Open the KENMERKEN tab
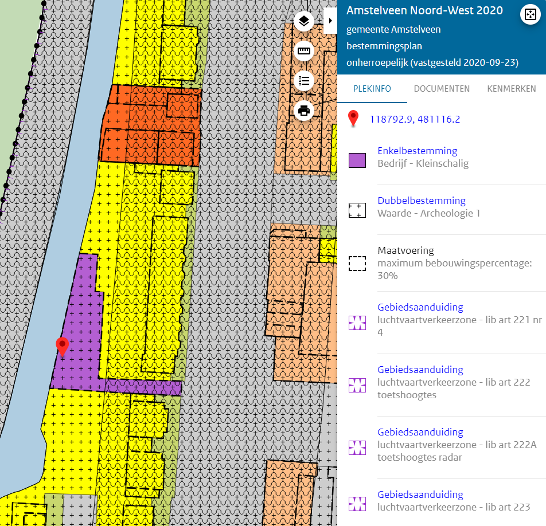 pos(511,89)
